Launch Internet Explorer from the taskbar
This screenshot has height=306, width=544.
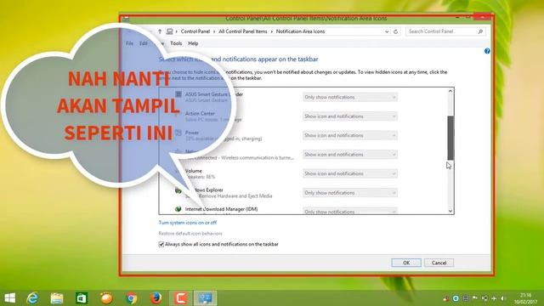point(32,298)
